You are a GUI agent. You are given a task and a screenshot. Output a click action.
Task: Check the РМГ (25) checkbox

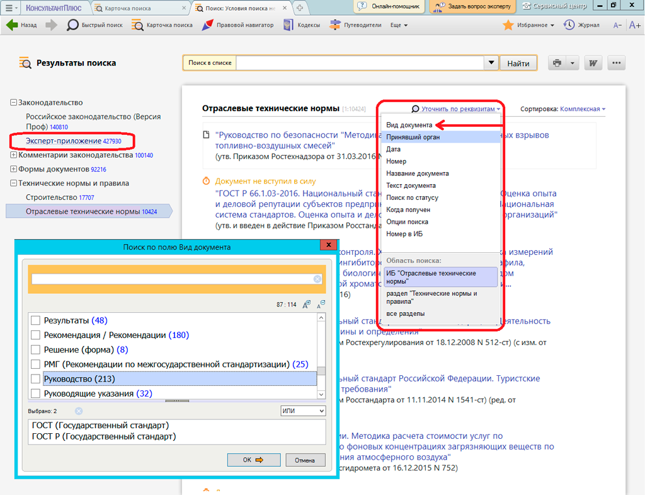pos(36,364)
